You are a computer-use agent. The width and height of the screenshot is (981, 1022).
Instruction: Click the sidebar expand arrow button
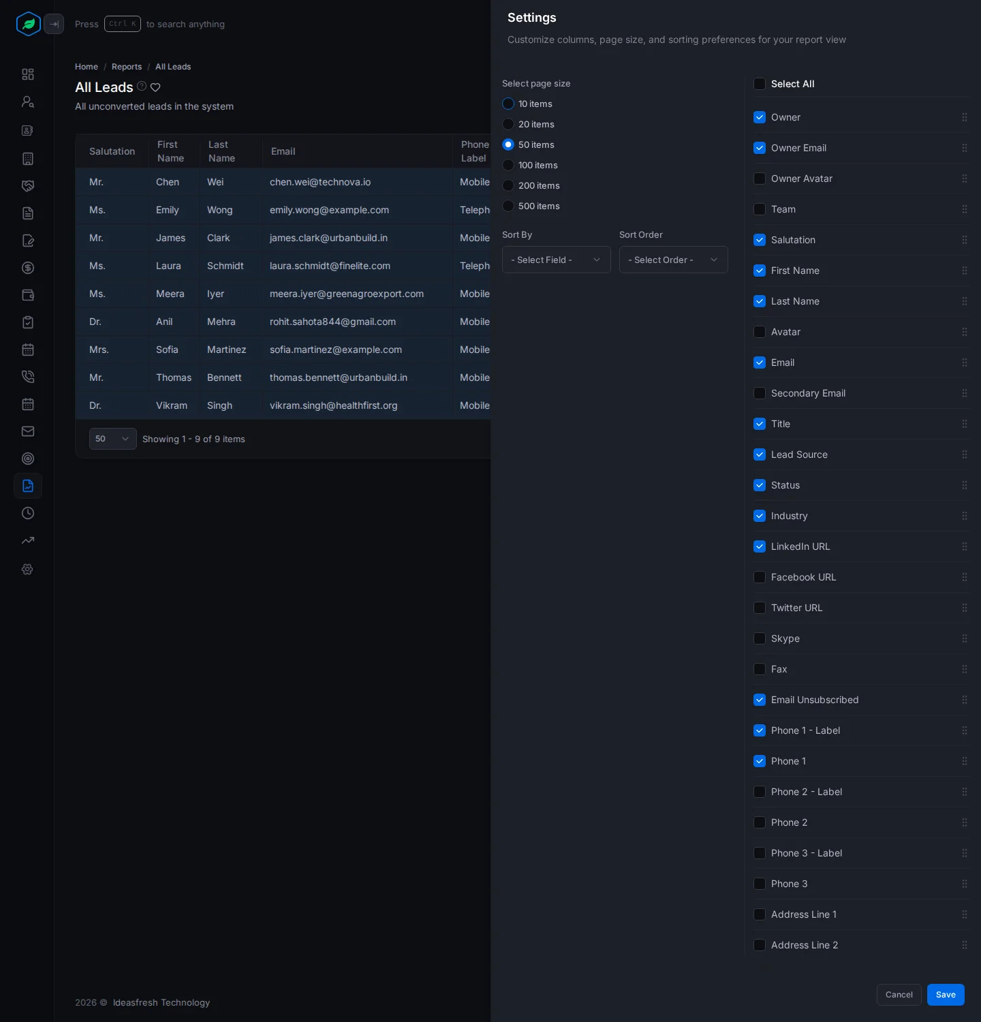pos(54,24)
